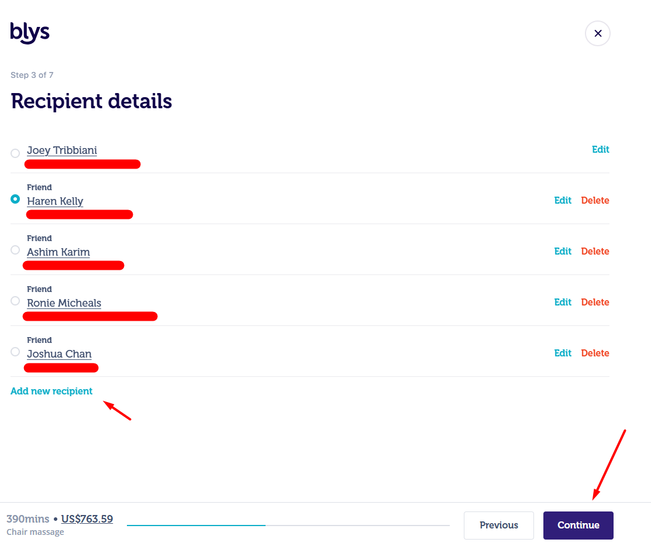Edit Ronie Micheals entry
The image size is (651, 546).
(563, 302)
